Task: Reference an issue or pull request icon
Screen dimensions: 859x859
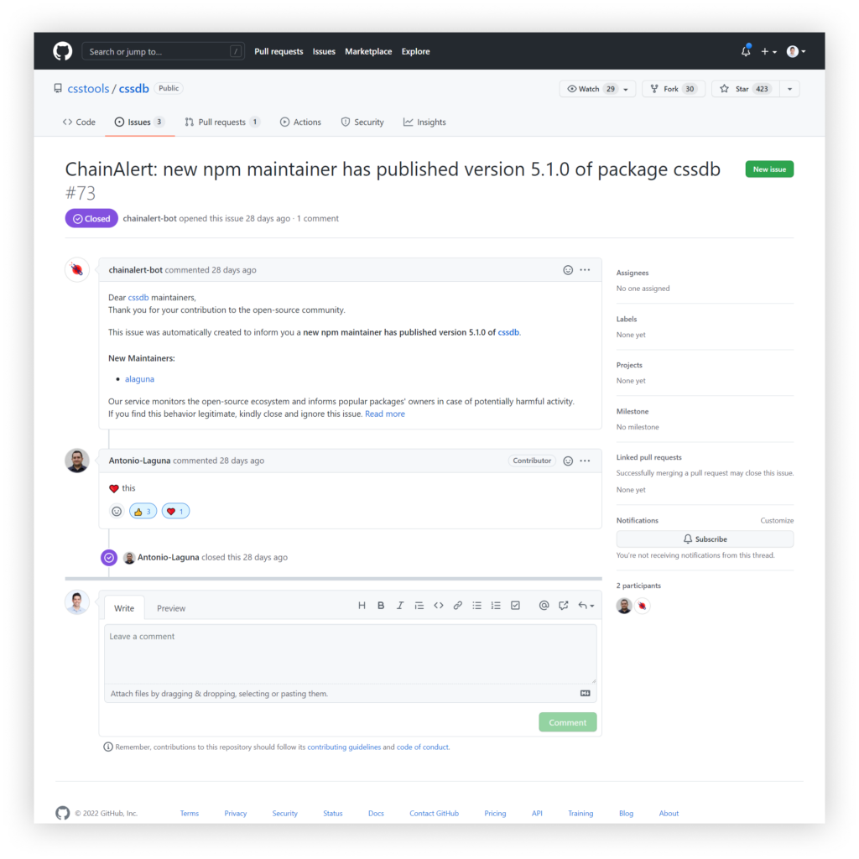Action: click(x=563, y=606)
